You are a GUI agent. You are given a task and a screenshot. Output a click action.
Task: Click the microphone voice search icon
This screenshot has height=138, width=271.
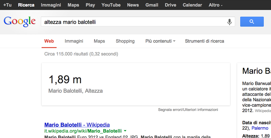point(229,22)
